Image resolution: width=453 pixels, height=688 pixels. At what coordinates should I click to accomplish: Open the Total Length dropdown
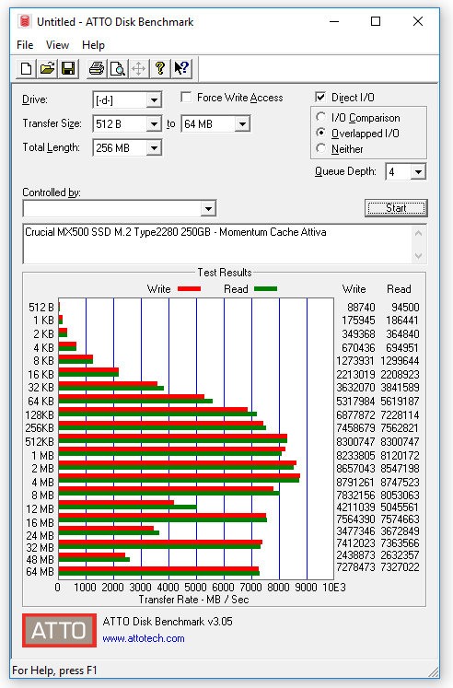pyautogui.click(x=154, y=148)
